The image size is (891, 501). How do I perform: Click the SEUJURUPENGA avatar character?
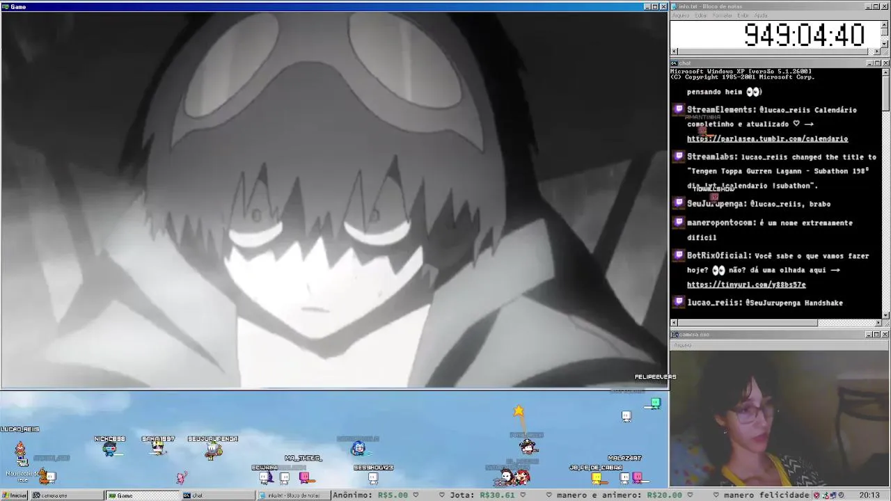tap(213, 451)
